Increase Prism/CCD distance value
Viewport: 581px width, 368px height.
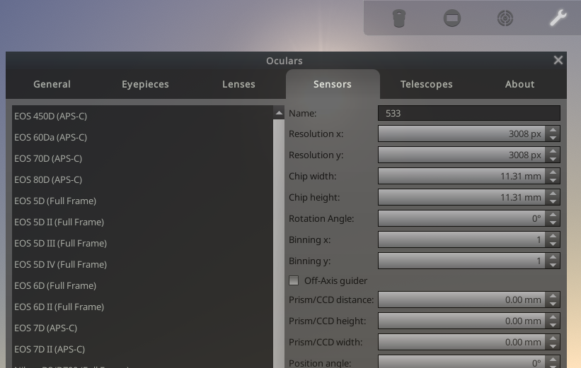[553, 296]
